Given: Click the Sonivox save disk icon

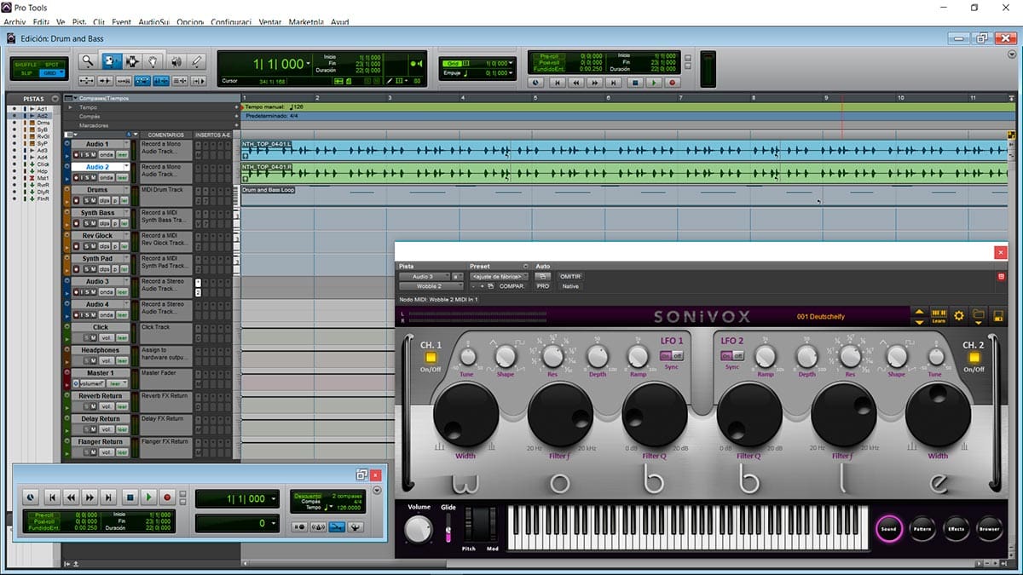Looking at the screenshot, I should 997,316.
